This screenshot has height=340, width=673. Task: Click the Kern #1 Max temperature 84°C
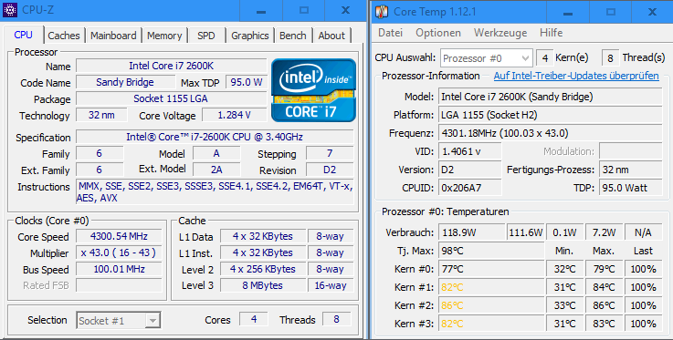tap(604, 287)
